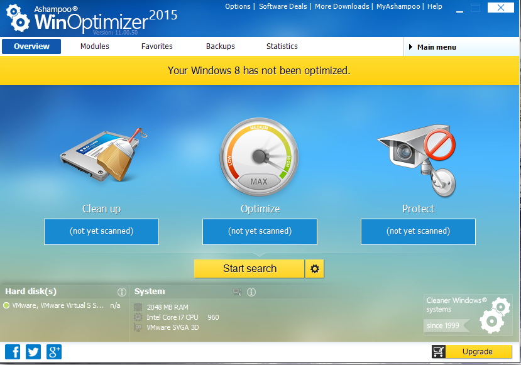Click the graphics card icon beside VMware SVGA
Screen dimensions: 521x365
(x=138, y=327)
